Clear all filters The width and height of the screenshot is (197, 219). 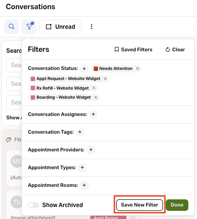point(175,50)
